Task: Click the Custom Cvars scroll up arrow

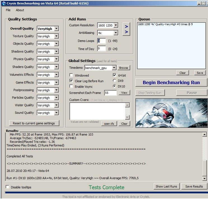Action: pyautogui.click(x=127, y=105)
